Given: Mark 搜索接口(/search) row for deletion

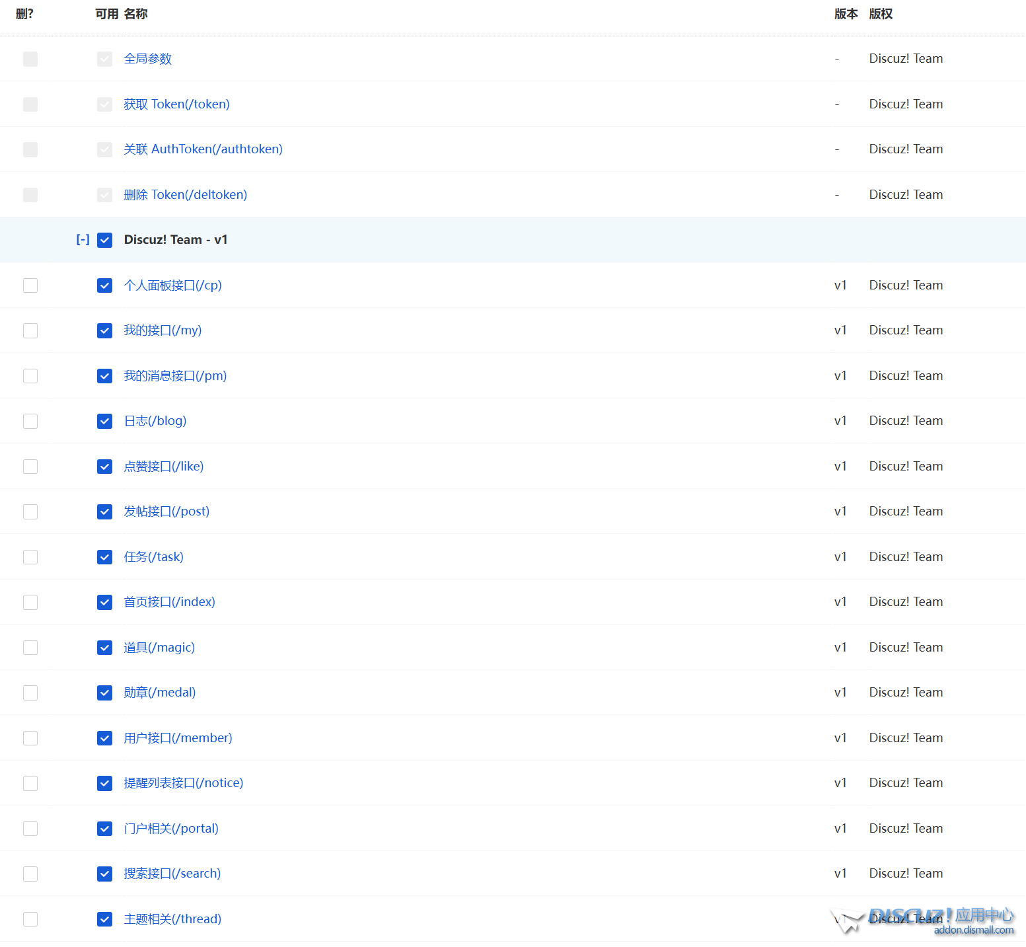Looking at the screenshot, I should [30, 874].
